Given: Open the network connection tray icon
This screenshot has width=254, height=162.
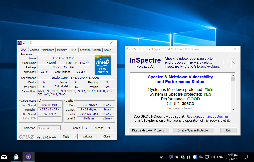Looking at the screenshot, I should pyautogui.click(x=206, y=157).
